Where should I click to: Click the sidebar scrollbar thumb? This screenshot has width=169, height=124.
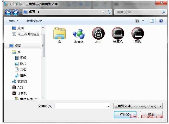point(43,46)
